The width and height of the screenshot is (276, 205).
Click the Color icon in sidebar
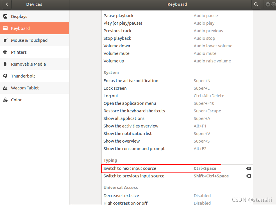pyautogui.click(x=5, y=100)
